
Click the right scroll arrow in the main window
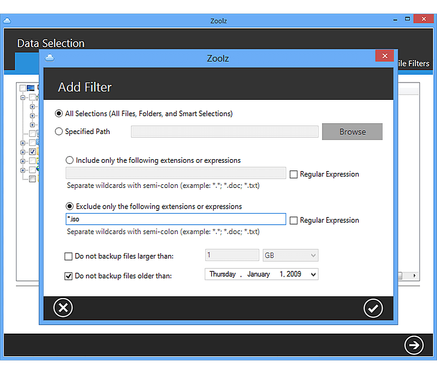[414, 276]
